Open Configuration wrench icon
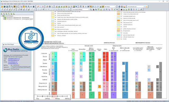 [x=12, y=7]
